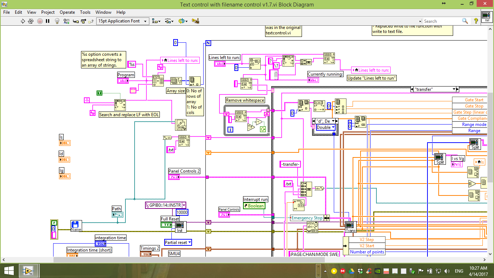Click the Windows Start button

coord(9,271)
